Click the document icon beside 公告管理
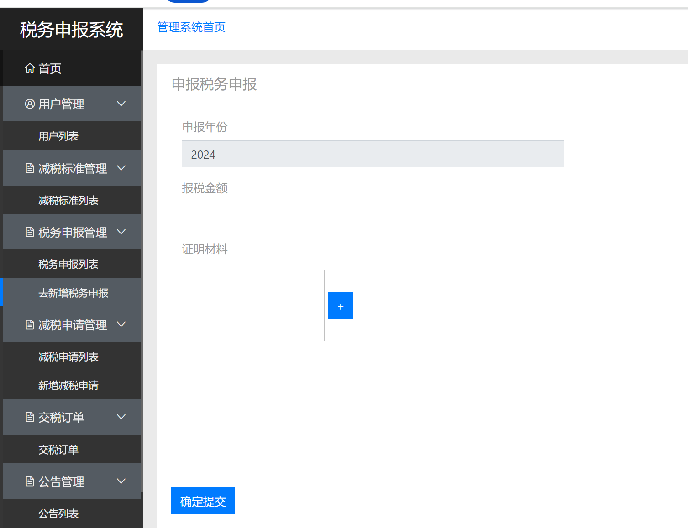 pyautogui.click(x=29, y=481)
